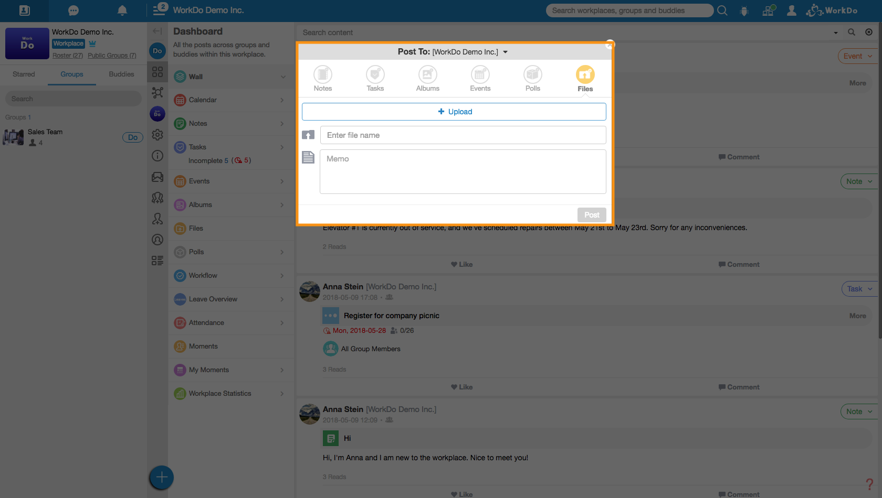The height and width of the screenshot is (498, 882).
Task: Switch to the Starred tab
Action: (24, 74)
